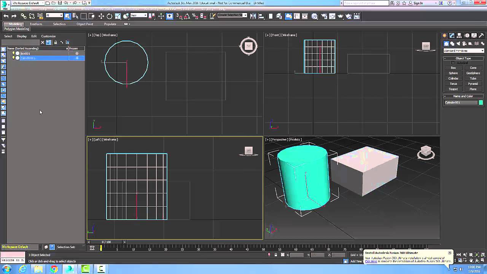Activate the Select and Link tool
The image size is (487, 274).
point(24,16)
